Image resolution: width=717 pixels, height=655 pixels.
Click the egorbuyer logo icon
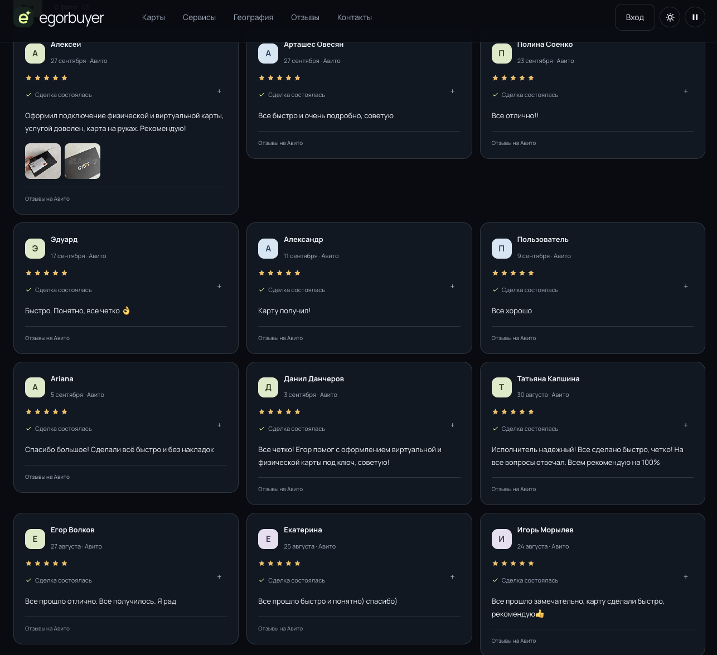click(x=24, y=18)
